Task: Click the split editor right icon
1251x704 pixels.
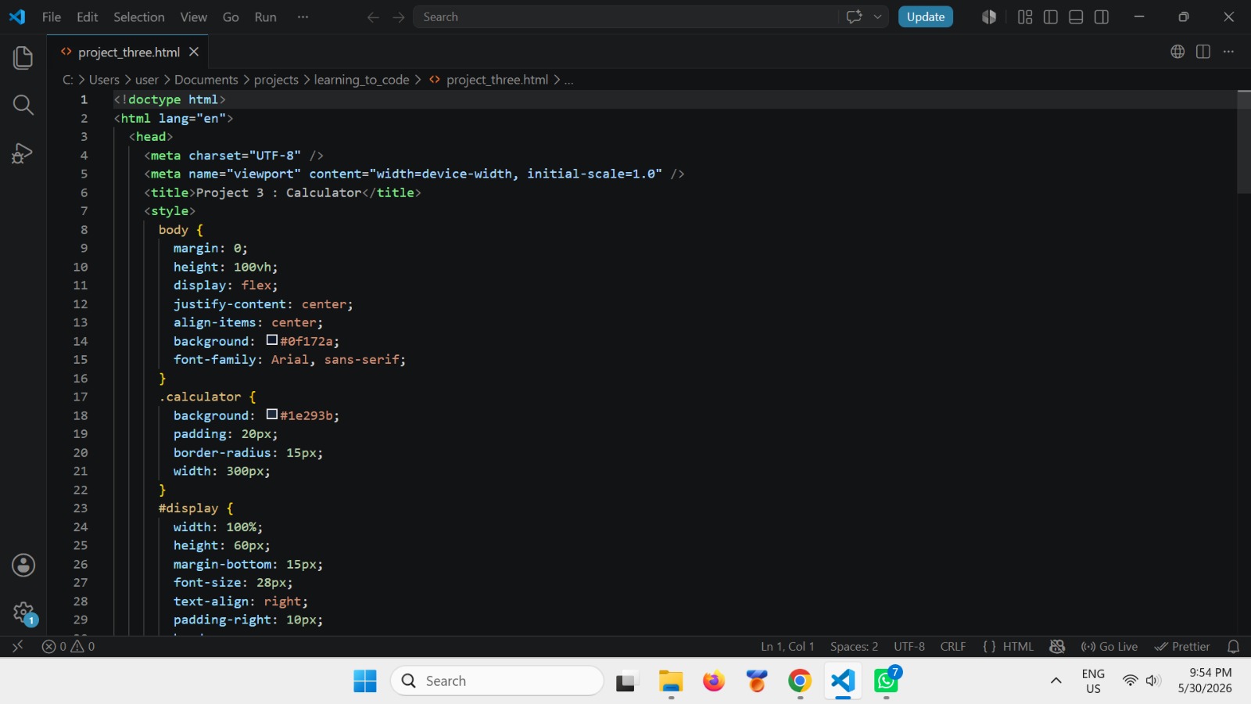Action: [1203, 52]
